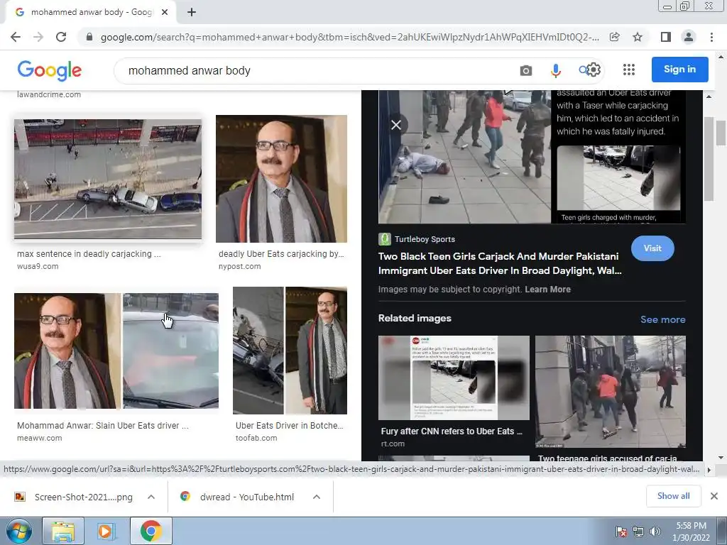Expand options for Screen-Shot-2021 png download
The height and width of the screenshot is (545, 727).
pyautogui.click(x=151, y=497)
